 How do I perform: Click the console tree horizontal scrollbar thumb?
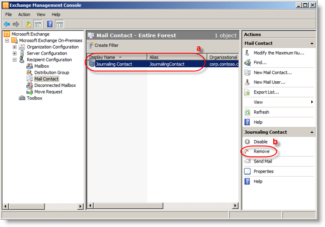click(27, 206)
